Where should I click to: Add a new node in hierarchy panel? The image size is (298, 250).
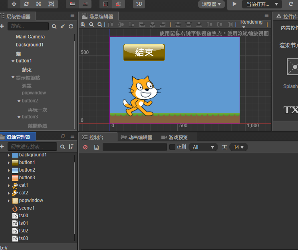coord(2,26)
